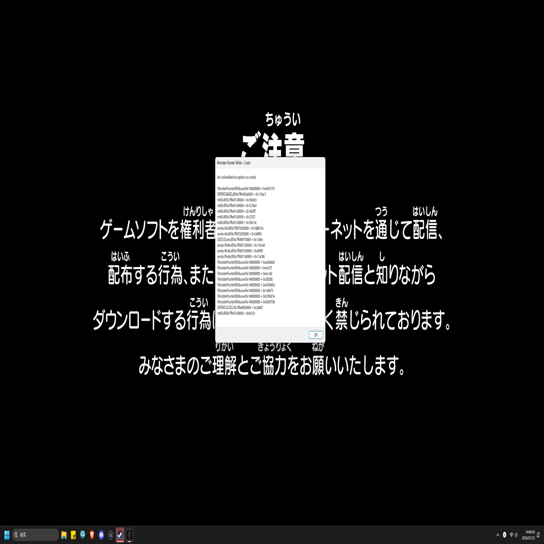Expand the hidden system tray icons
Screen dimensions: 544x544
(498, 535)
